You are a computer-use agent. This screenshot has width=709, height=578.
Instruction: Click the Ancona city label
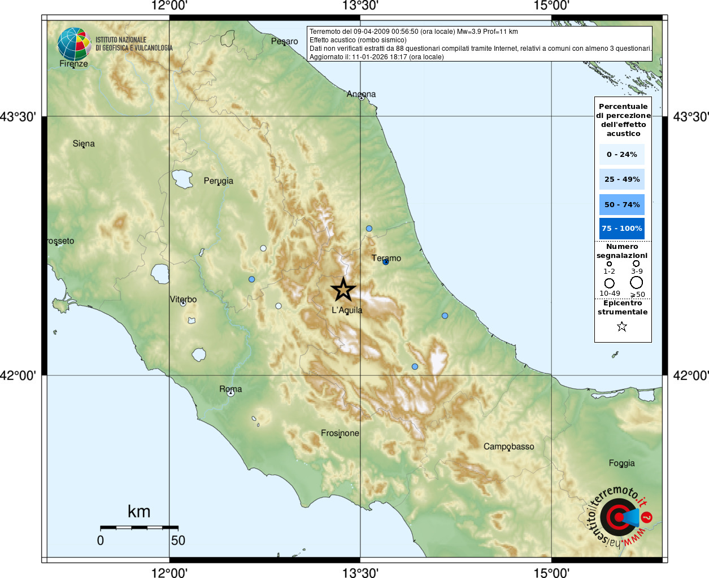[x=361, y=94]
